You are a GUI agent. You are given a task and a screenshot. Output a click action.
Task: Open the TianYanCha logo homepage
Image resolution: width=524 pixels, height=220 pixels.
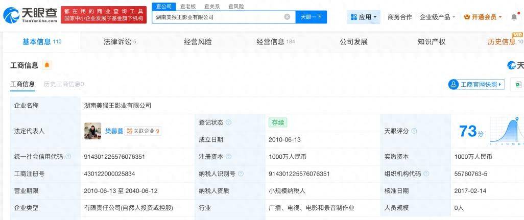(30, 15)
